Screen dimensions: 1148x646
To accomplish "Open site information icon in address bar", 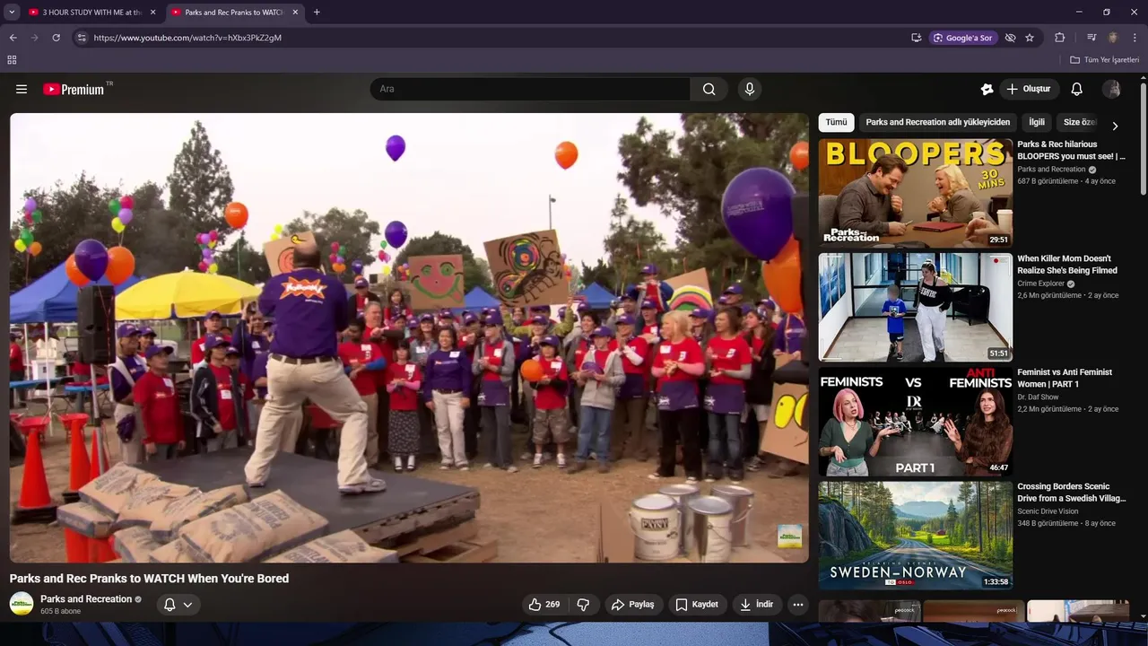I will [x=82, y=38].
